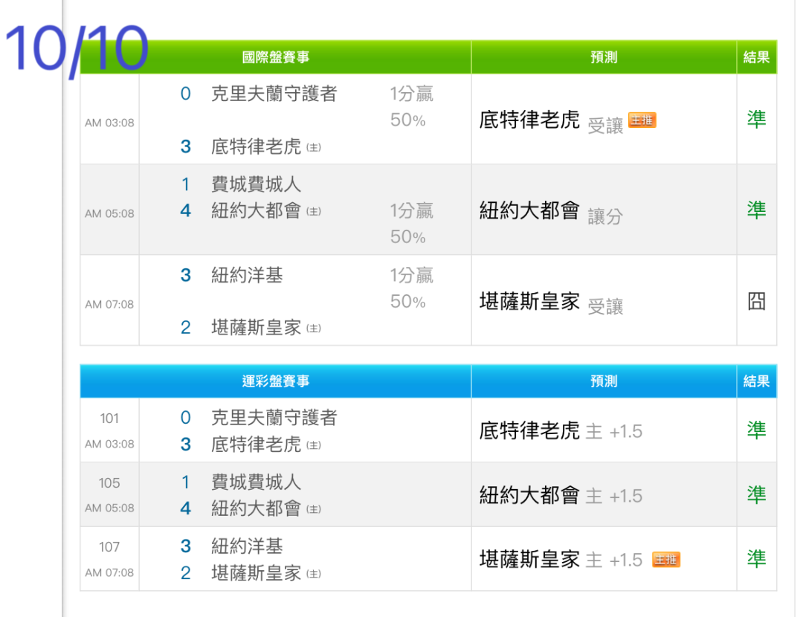
Task: Click game number 101 in 運彩盤賽事
Action: pos(109,419)
